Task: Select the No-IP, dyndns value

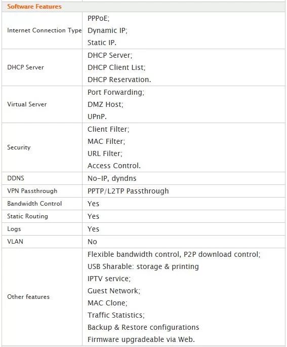Action: 112,178
